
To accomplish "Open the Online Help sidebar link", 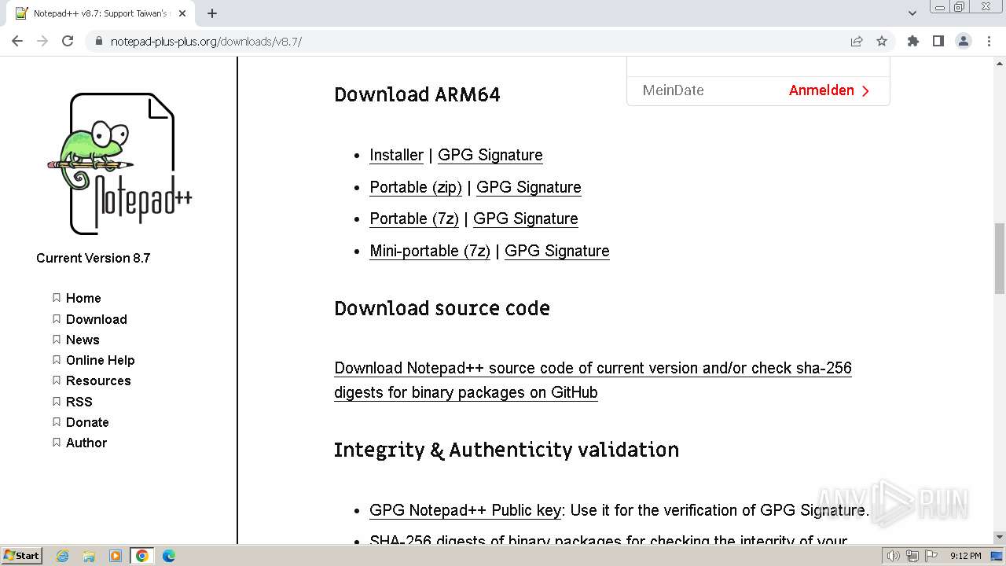I will (x=101, y=360).
